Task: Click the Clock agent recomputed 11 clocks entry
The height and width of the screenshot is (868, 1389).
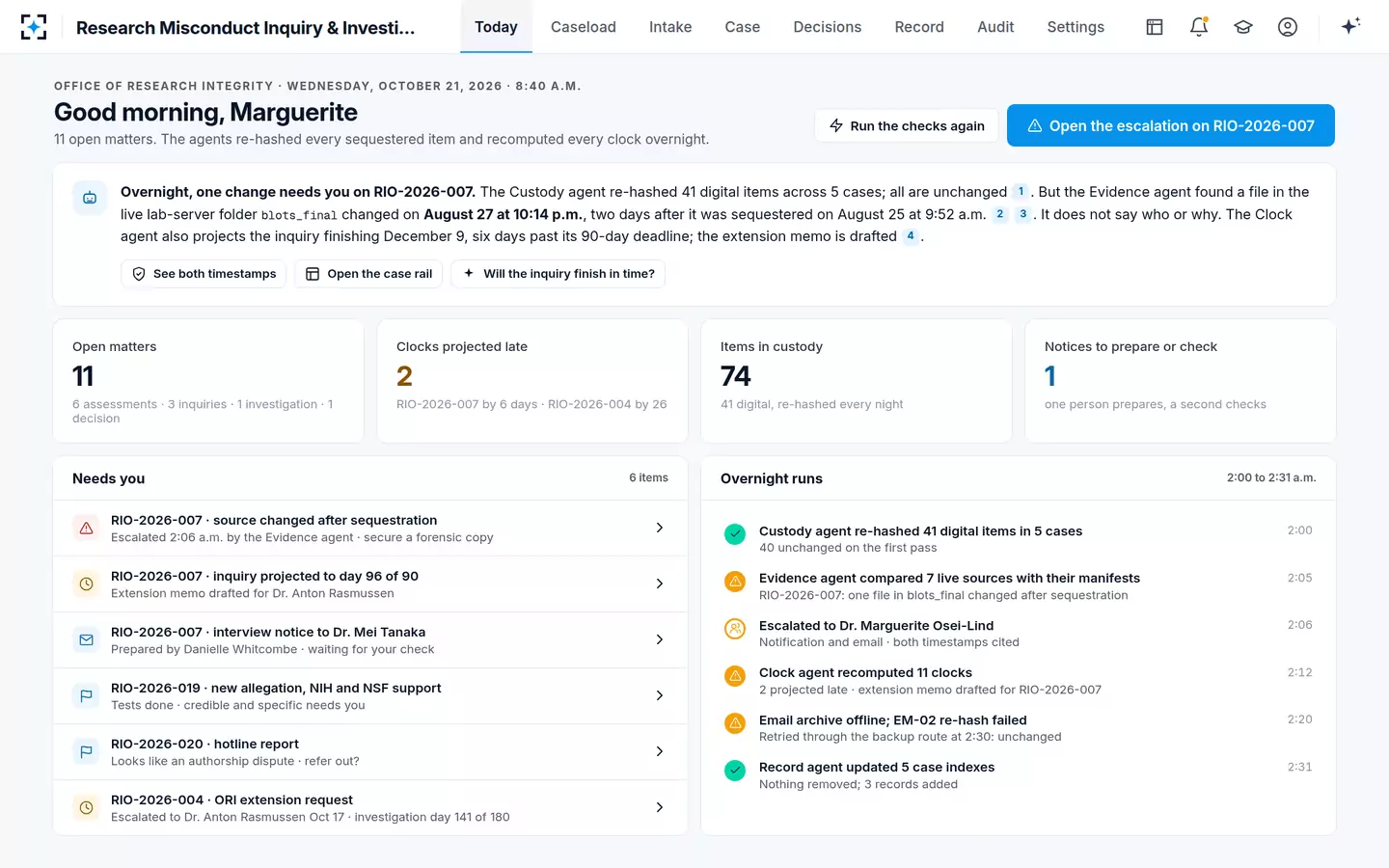Action: [1019, 680]
